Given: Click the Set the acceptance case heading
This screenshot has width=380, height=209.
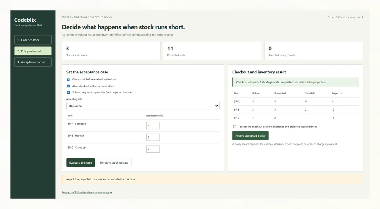Looking at the screenshot, I should (x=87, y=72).
